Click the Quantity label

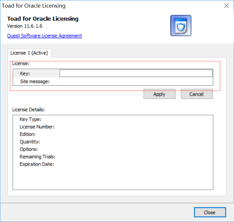click(x=30, y=142)
